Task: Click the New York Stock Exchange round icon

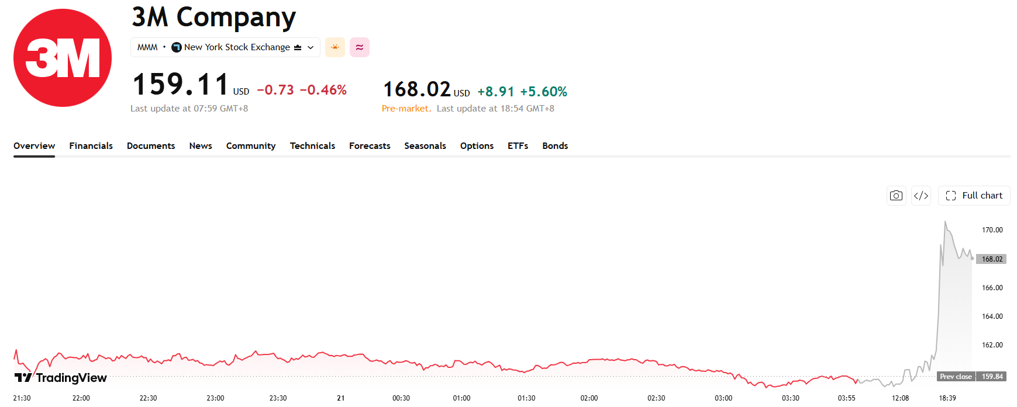Action: [x=176, y=47]
